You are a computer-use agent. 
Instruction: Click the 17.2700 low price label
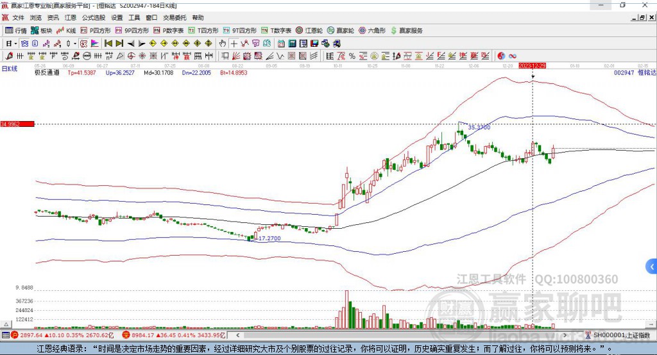click(269, 238)
